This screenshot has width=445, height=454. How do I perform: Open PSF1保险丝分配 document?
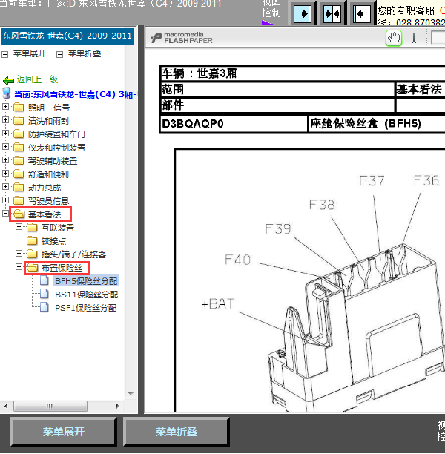point(86,308)
